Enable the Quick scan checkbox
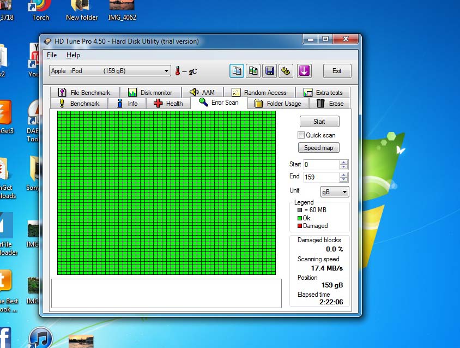The image size is (460, 348). pos(301,135)
